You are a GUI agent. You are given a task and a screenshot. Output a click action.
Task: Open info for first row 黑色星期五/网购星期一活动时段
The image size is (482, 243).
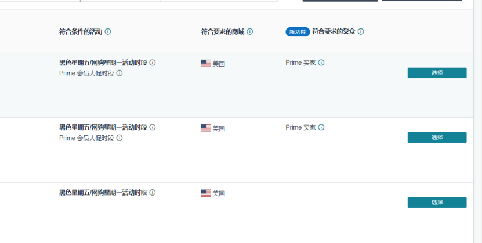153,62
